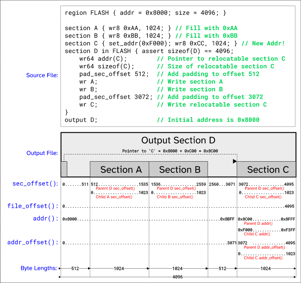Click the 'Output Section D' title
Viewport: 301px width, 283px height.
pyautogui.click(x=178, y=140)
